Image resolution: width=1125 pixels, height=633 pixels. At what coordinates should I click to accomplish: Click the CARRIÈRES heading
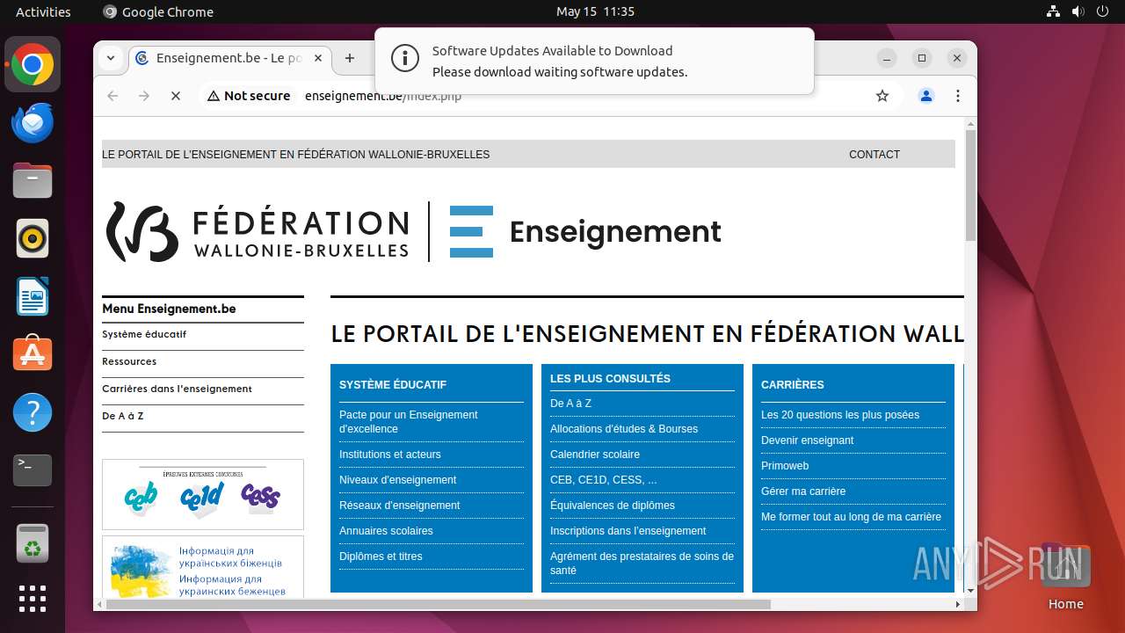[793, 385]
